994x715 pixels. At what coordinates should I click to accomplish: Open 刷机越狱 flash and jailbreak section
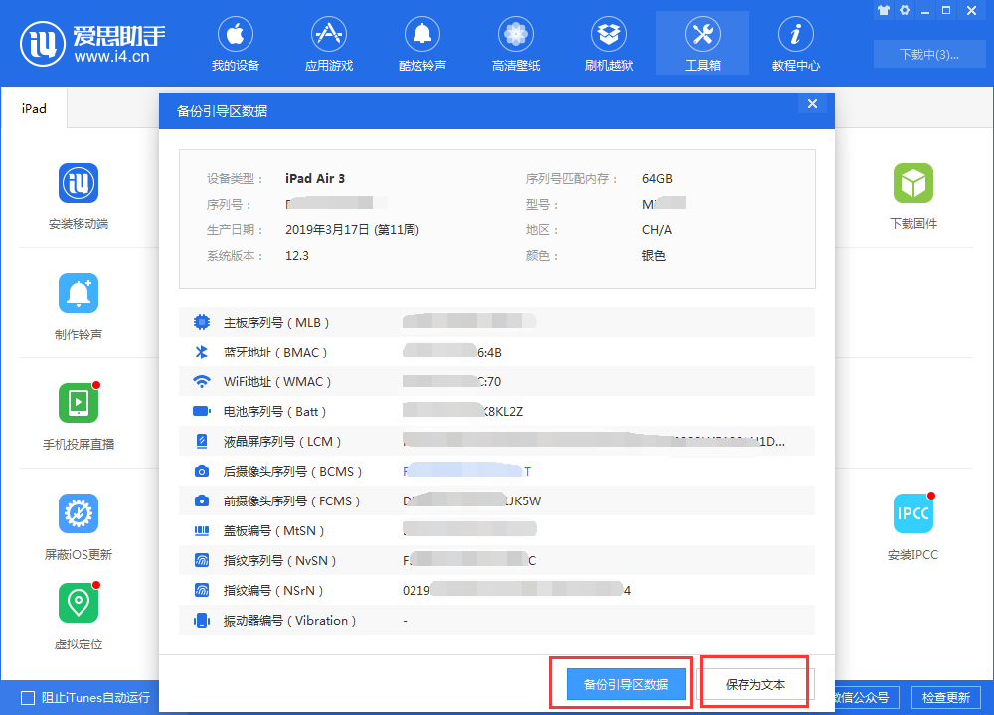pos(609,44)
